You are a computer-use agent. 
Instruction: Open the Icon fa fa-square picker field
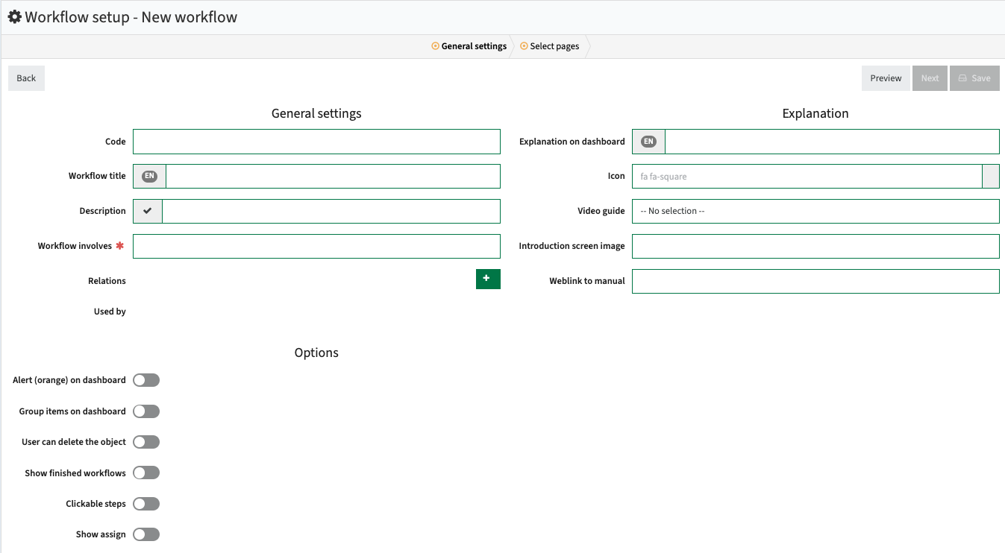point(807,177)
